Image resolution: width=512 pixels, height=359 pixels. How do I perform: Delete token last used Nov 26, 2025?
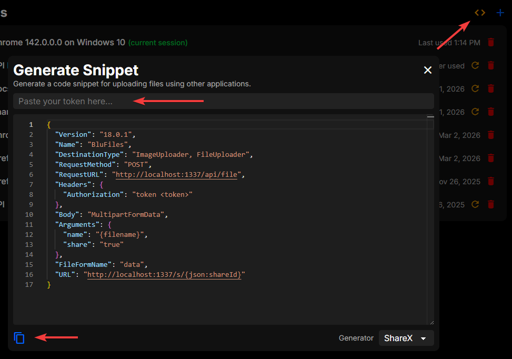point(491,182)
